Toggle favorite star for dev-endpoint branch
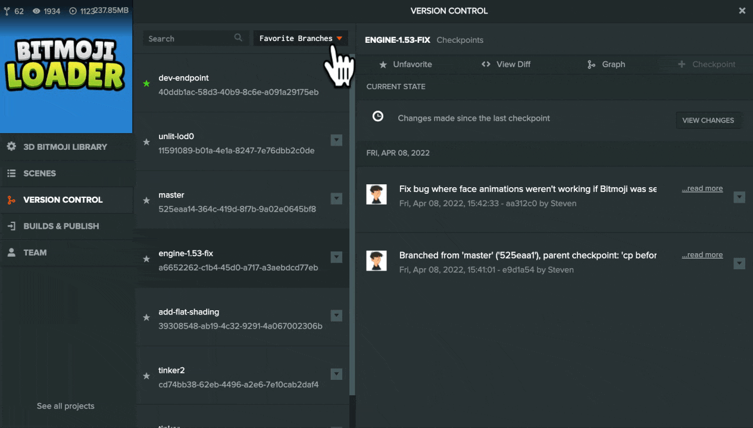 [146, 84]
